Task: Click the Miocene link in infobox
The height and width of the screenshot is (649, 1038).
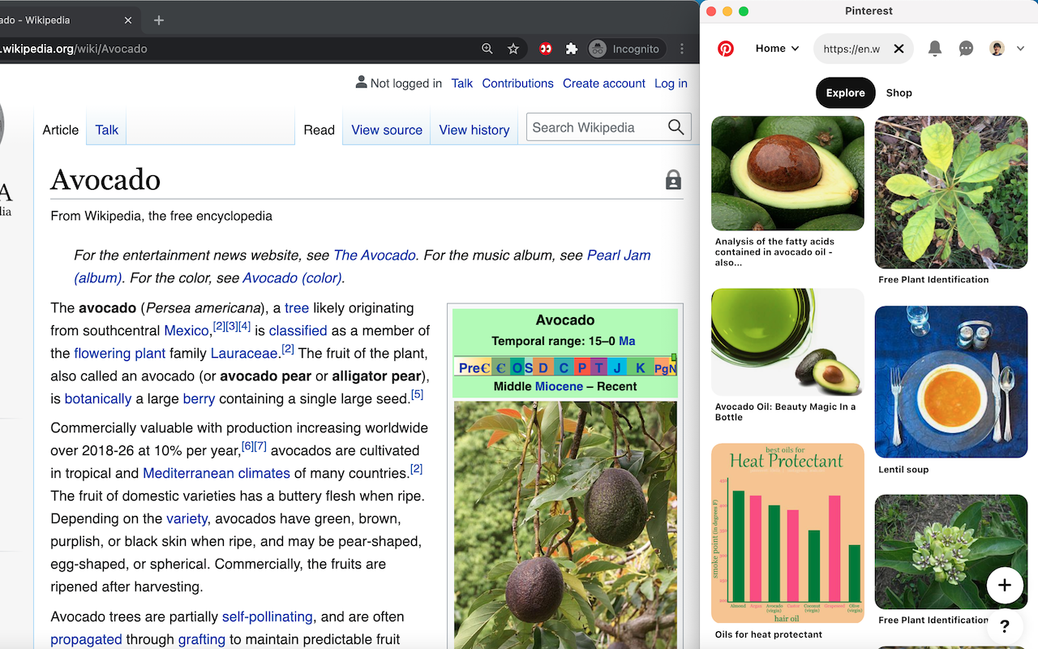Action: click(x=559, y=386)
